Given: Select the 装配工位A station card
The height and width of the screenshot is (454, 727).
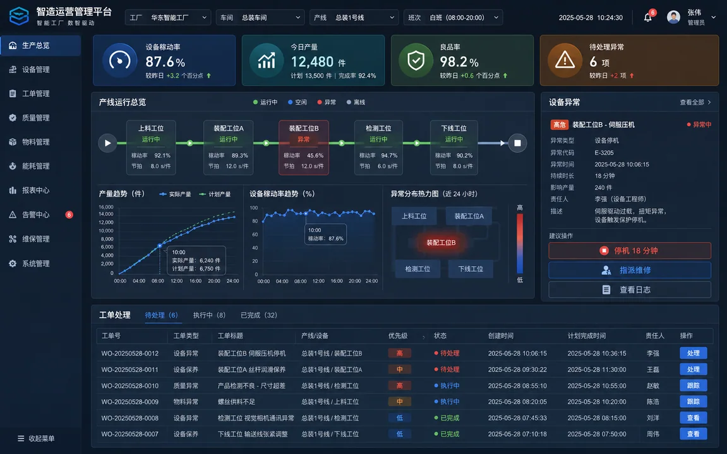Looking at the screenshot, I should tap(228, 148).
